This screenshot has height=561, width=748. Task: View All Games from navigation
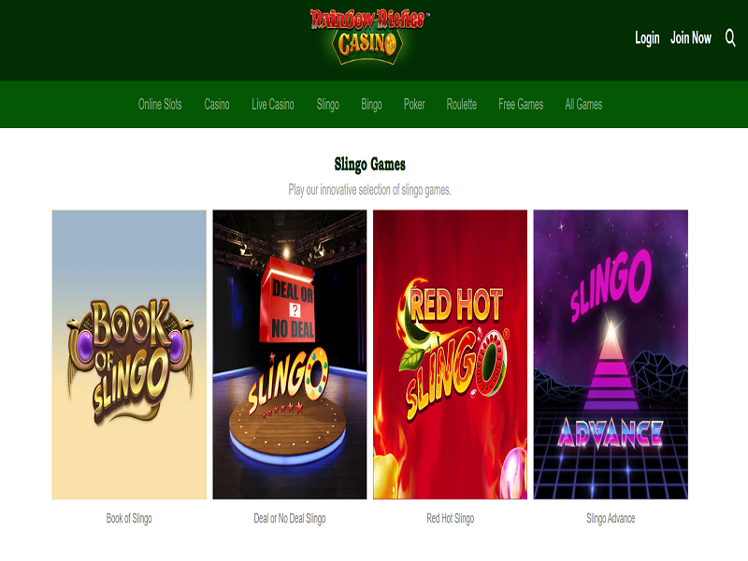pyautogui.click(x=583, y=104)
